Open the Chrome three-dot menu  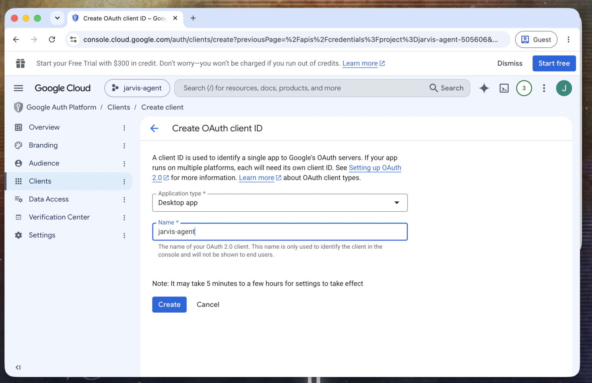[569, 40]
